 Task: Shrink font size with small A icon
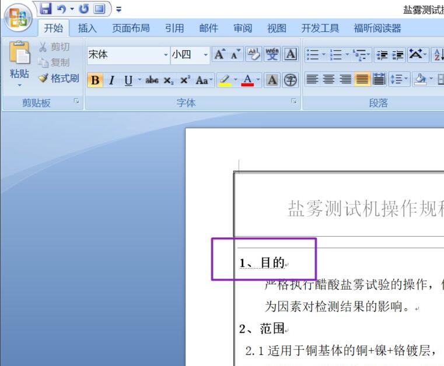click(235, 54)
